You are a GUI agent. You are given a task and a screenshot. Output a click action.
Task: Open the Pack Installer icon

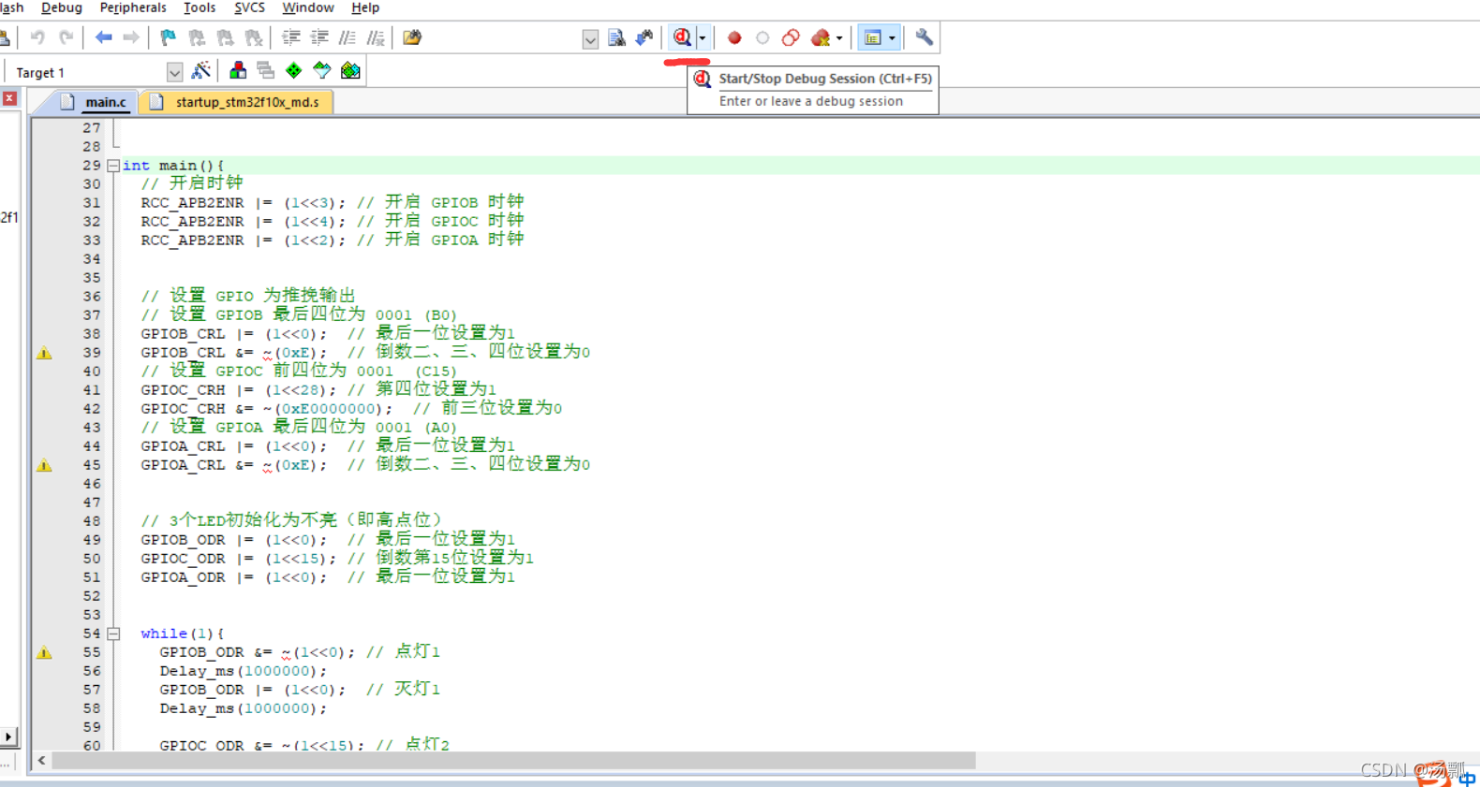click(x=350, y=71)
